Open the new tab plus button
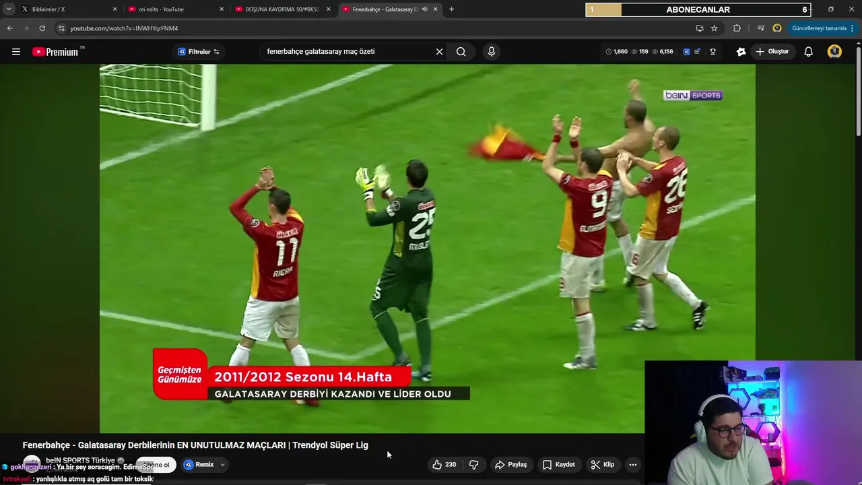Viewport: 862px width, 485px height. coord(451,9)
